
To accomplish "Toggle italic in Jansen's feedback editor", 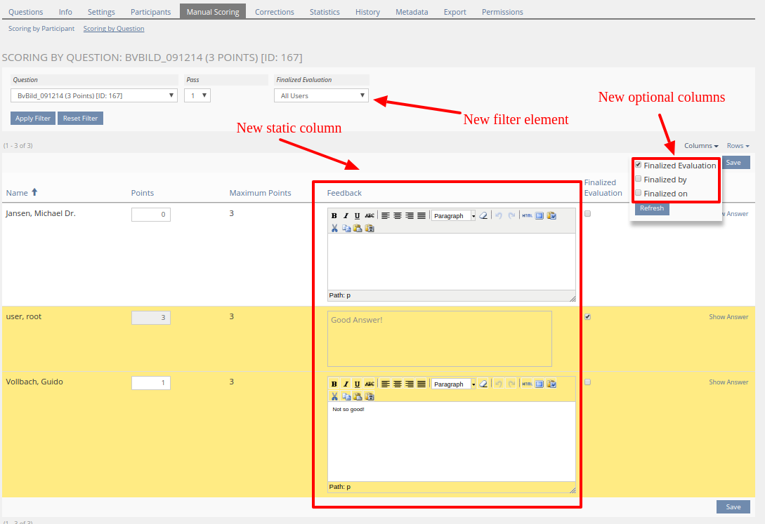I will pyautogui.click(x=346, y=216).
